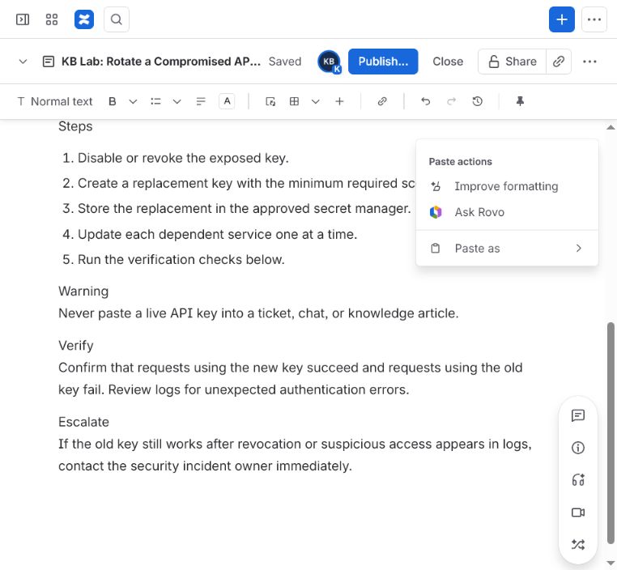The height and width of the screenshot is (570, 617).
Task: Click the Verify heading
Action: click(76, 346)
